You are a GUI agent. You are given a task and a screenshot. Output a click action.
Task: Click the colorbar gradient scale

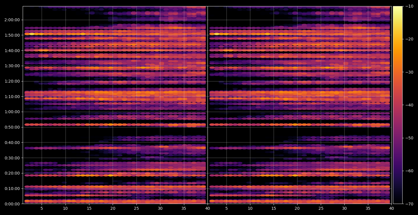coord(398,105)
